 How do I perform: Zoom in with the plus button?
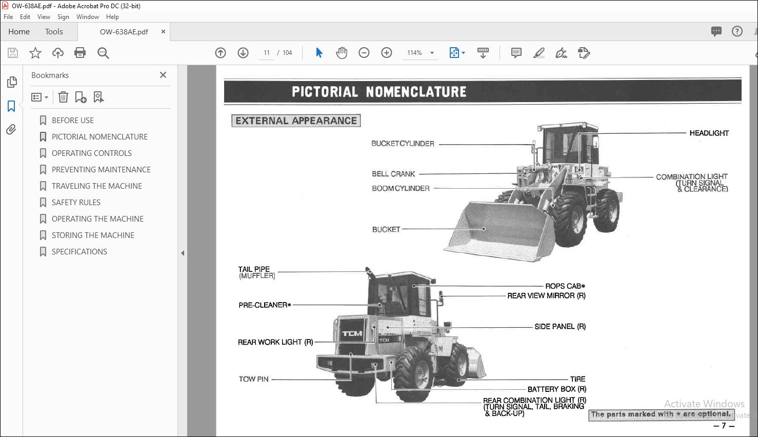pyautogui.click(x=387, y=53)
